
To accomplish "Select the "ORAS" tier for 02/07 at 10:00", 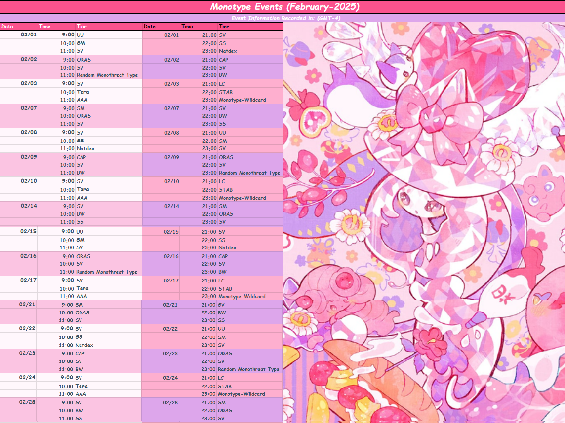I will [x=83, y=116].
